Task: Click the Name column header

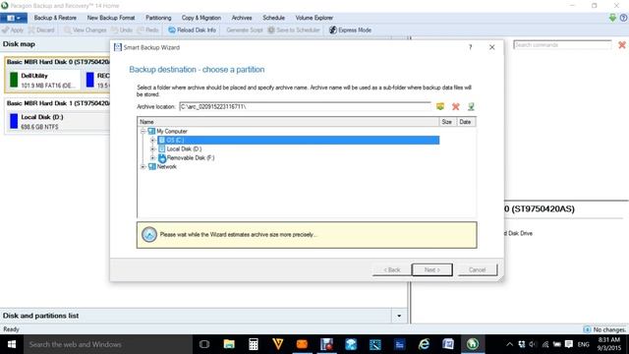Action: click(288, 122)
